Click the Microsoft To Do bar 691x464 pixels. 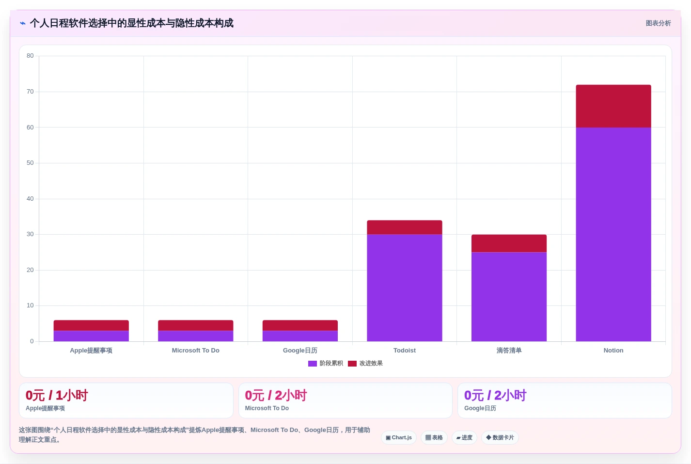(x=196, y=331)
